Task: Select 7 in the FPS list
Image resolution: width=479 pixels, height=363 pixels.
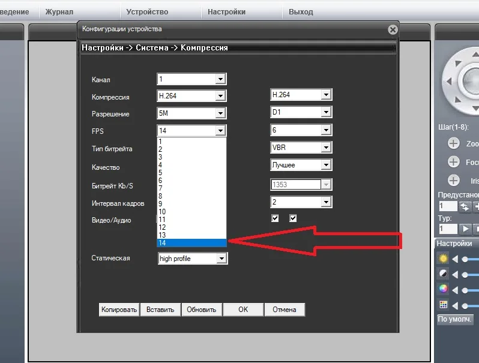Action: [x=191, y=188]
